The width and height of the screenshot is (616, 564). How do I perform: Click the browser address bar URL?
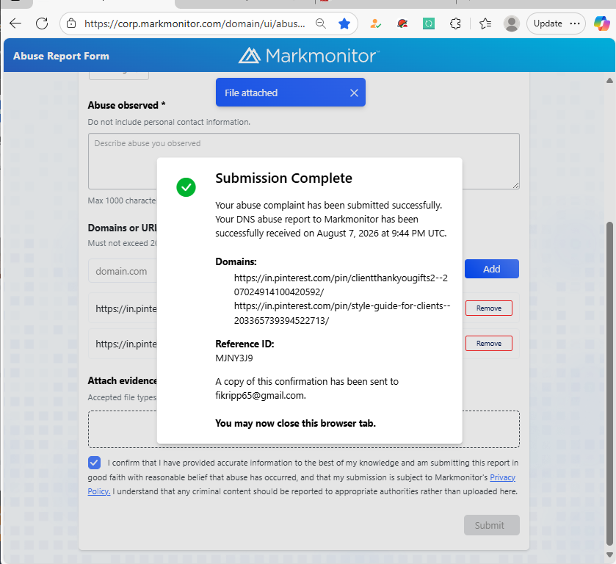point(195,23)
